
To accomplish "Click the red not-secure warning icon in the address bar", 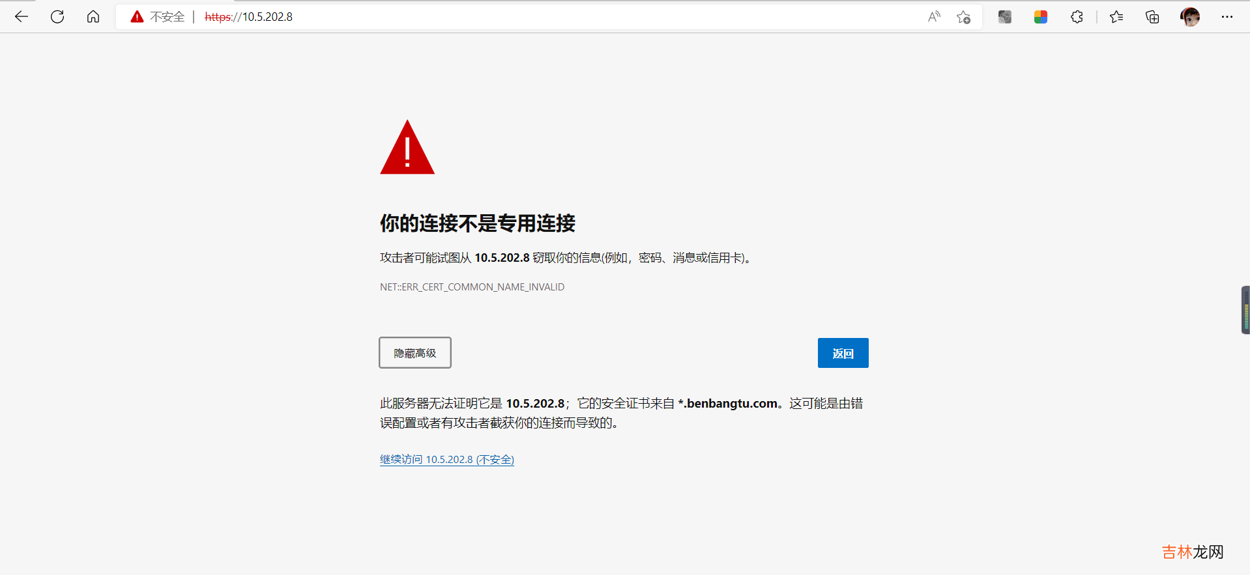I will [137, 17].
